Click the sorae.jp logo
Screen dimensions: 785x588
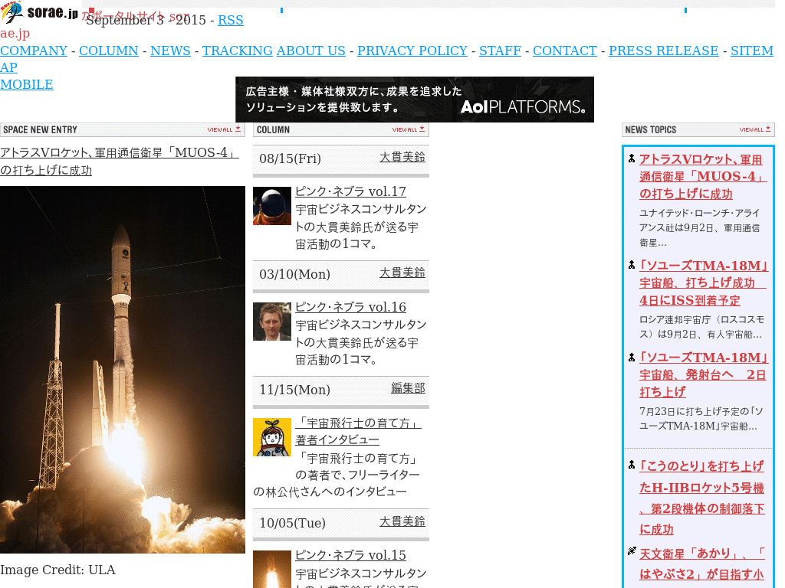tap(39, 12)
